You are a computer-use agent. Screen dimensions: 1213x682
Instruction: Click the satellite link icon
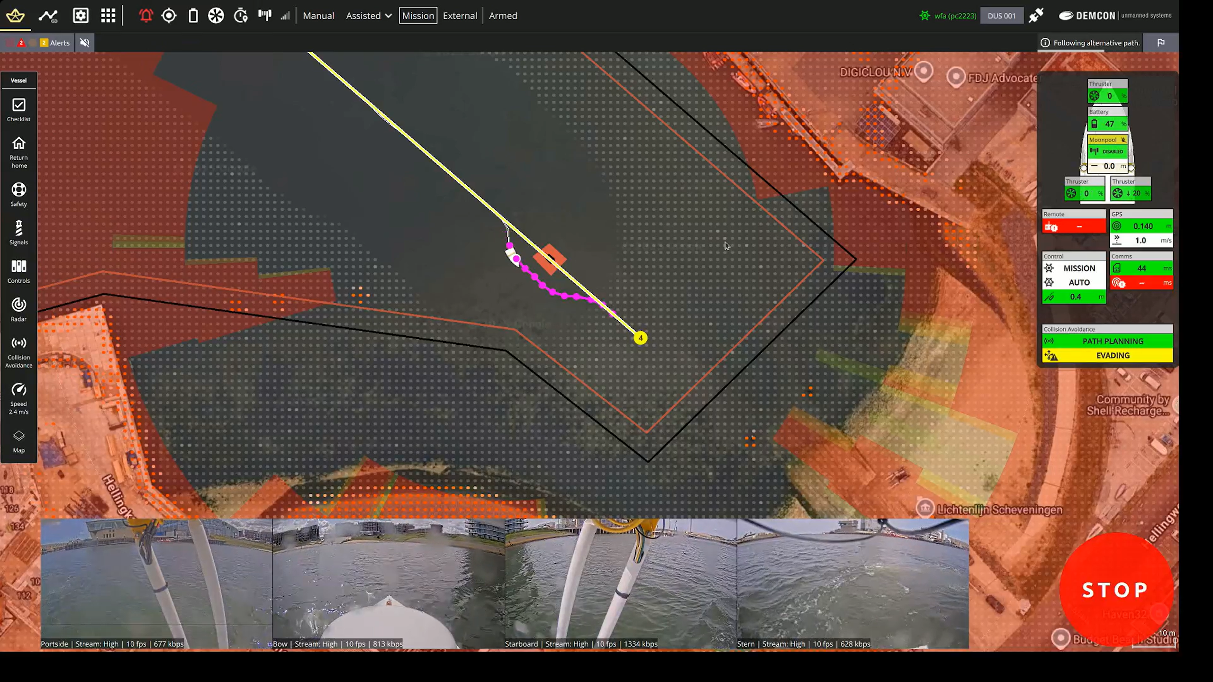1036,16
